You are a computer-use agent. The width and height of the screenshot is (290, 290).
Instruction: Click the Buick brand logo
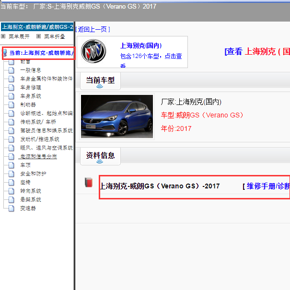[x=93, y=51]
